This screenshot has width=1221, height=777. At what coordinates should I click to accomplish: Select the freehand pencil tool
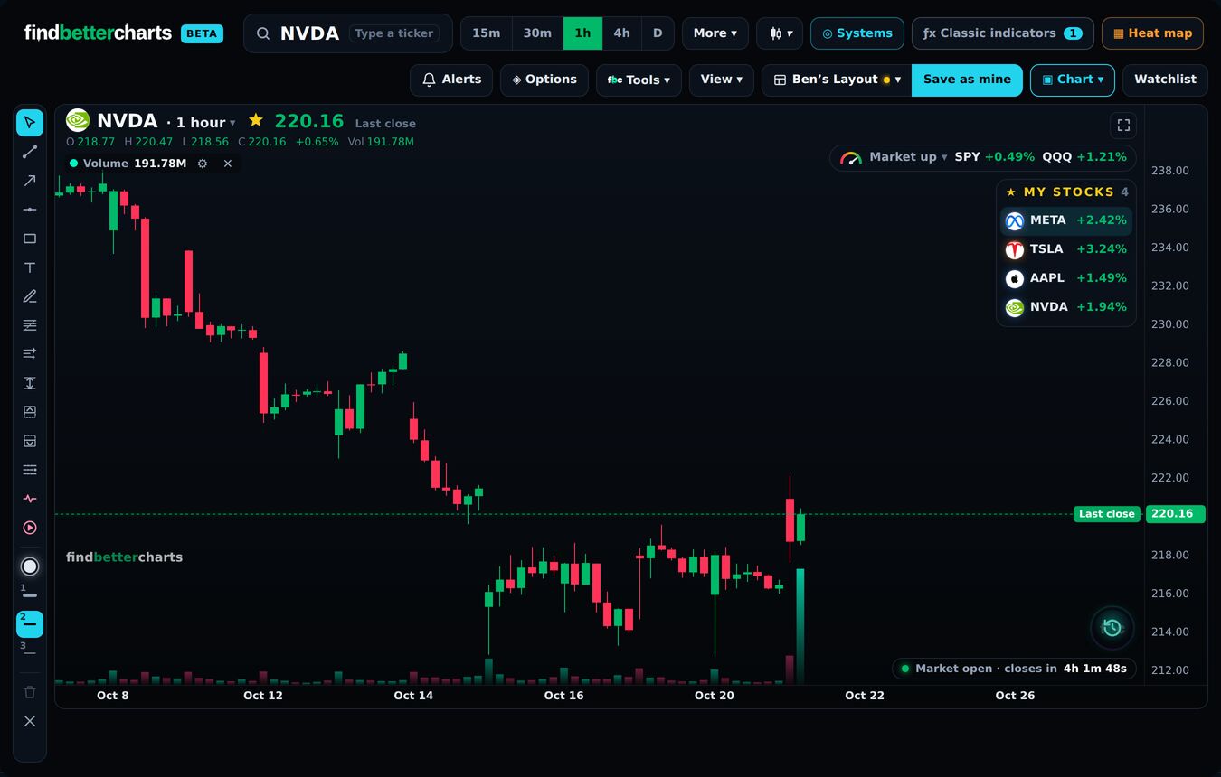tap(30, 296)
